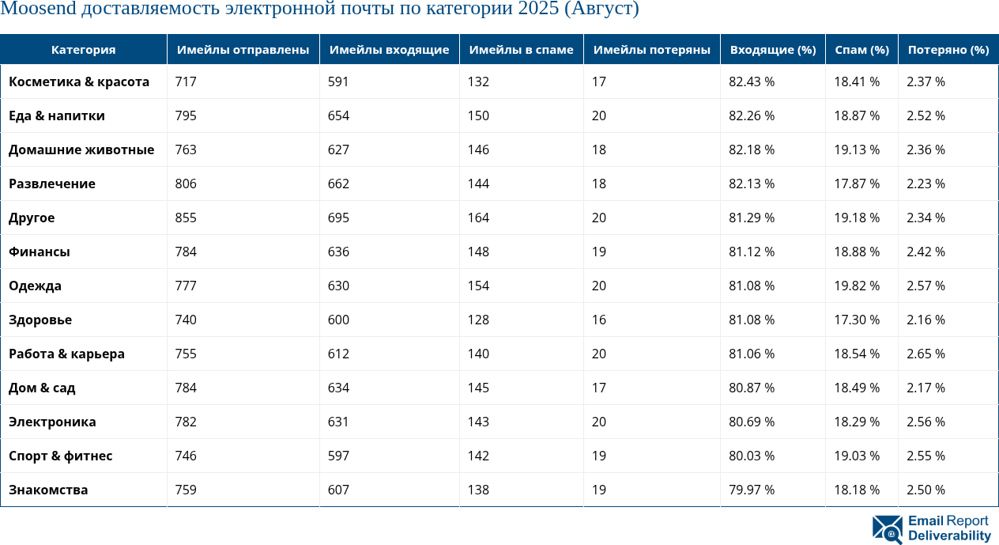
Task: Select the spam value 19.82 % for Одежда
Action: point(858,286)
